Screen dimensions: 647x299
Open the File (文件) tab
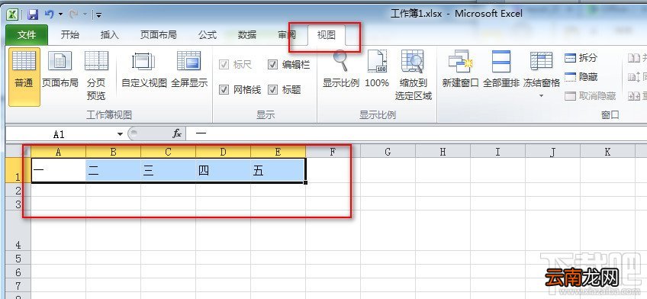27,35
